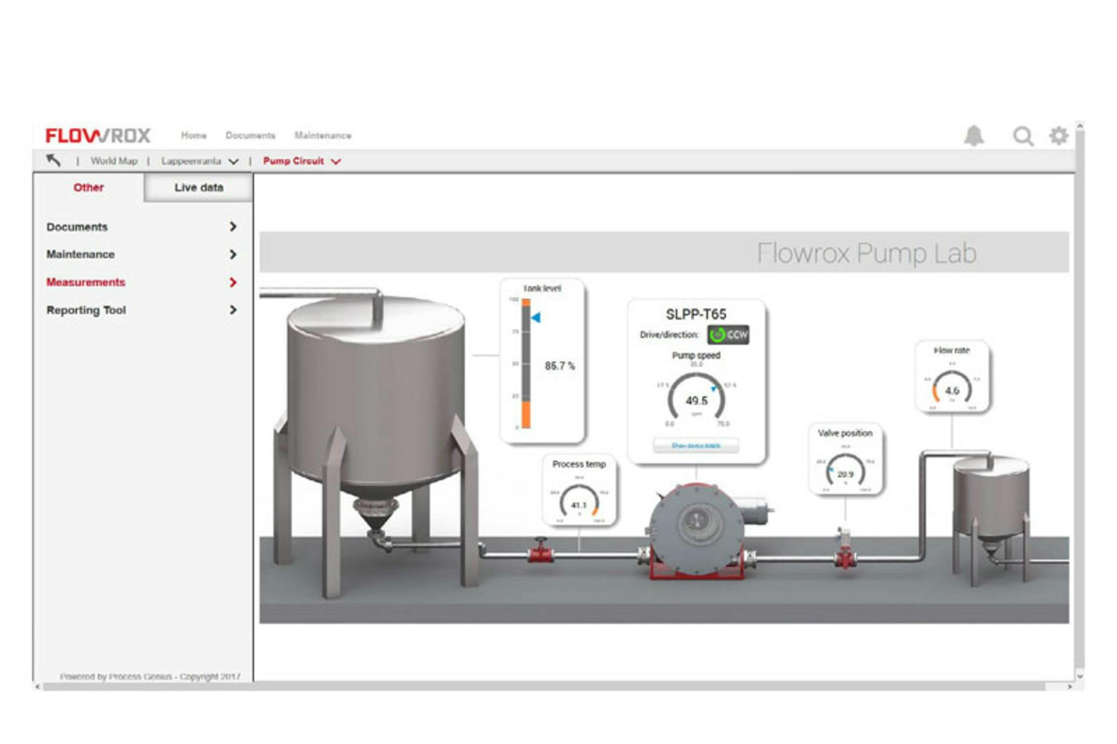Click the horizontal scrollbar right arrow
The width and height of the screenshot is (1117, 744).
click(1069, 687)
